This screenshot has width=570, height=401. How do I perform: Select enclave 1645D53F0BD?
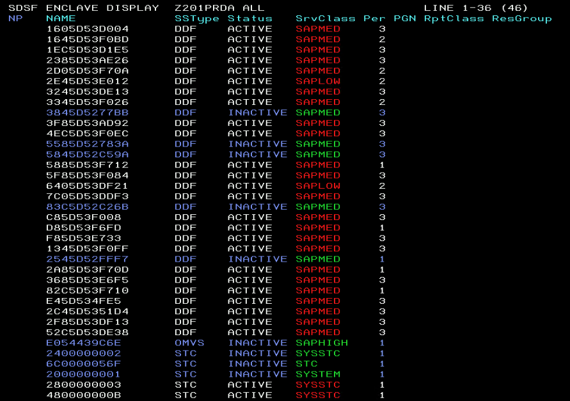click(88, 39)
